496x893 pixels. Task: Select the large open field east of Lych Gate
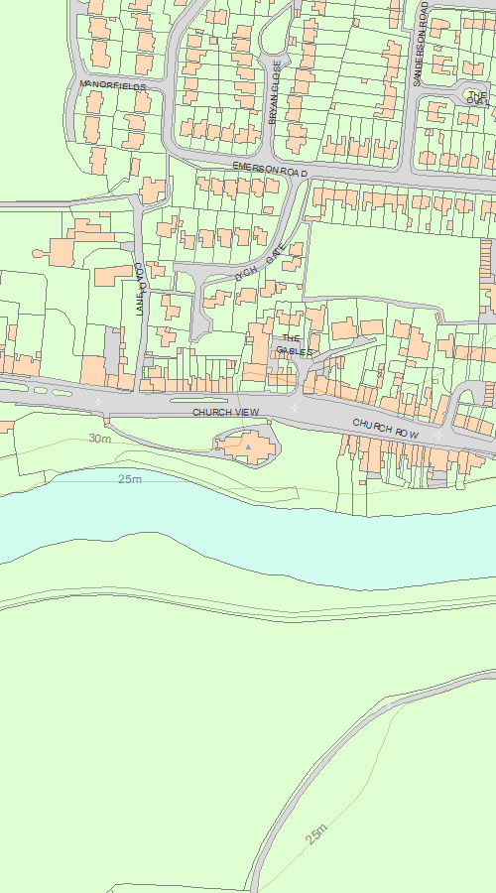[x=393, y=262]
